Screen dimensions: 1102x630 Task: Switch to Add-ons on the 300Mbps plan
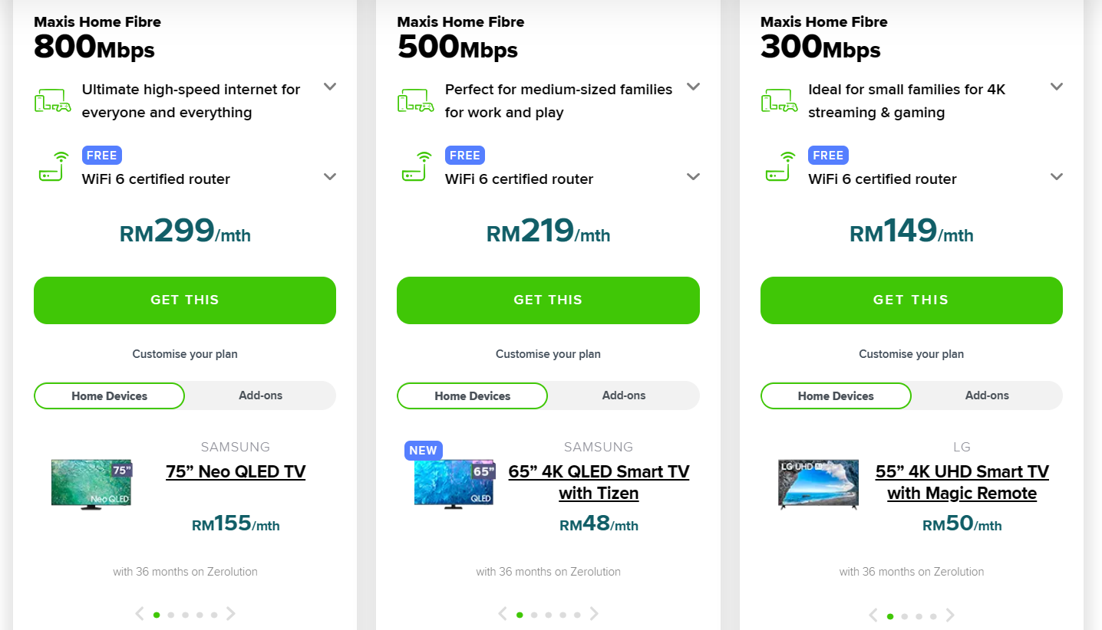(987, 396)
